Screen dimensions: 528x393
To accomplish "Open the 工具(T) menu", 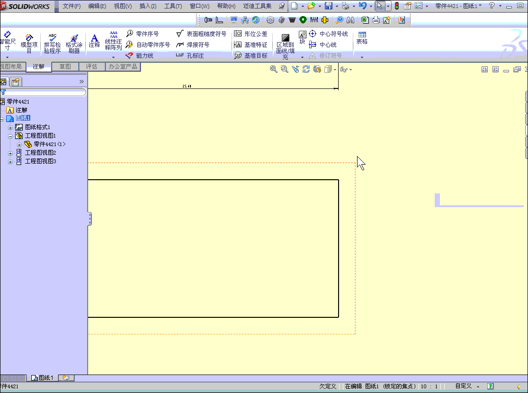I will point(173,6).
